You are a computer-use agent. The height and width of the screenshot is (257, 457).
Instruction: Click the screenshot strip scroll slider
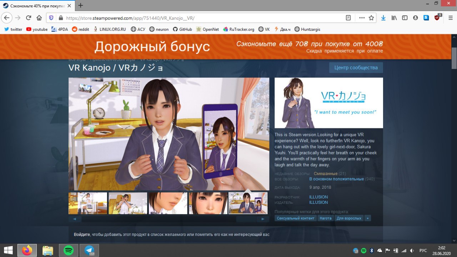click(x=246, y=219)
